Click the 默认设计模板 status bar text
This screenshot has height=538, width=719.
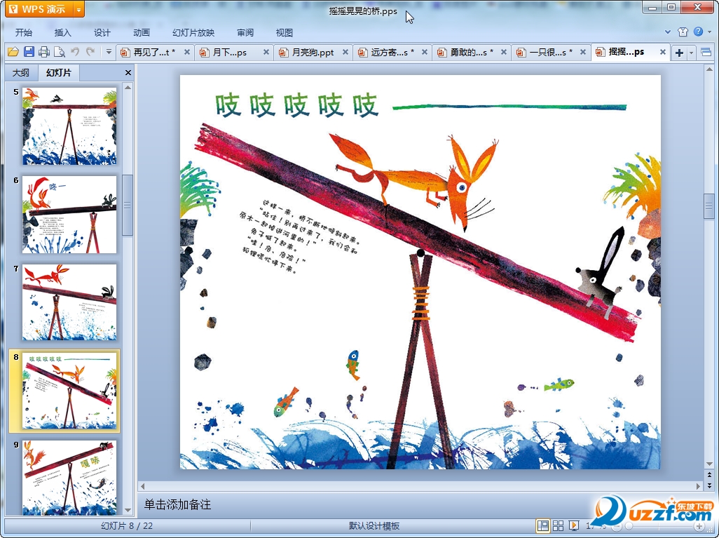[374, 525]
